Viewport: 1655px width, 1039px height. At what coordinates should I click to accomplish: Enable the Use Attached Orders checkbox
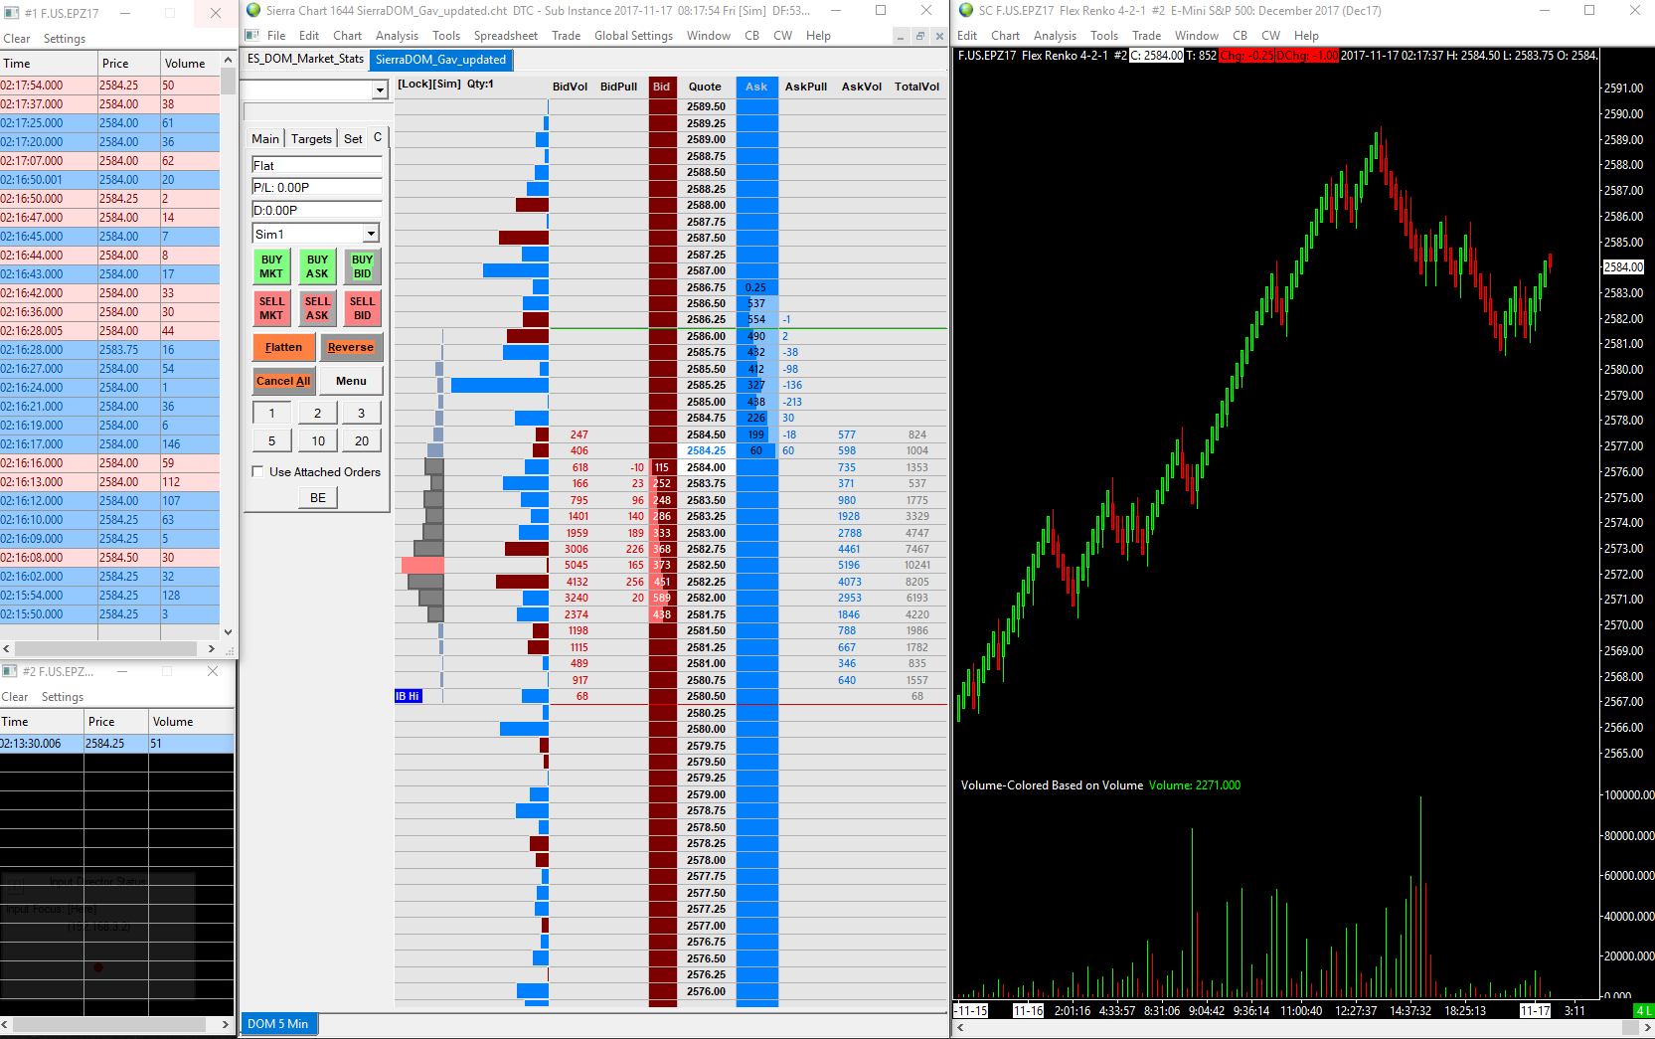coord(257,471)
